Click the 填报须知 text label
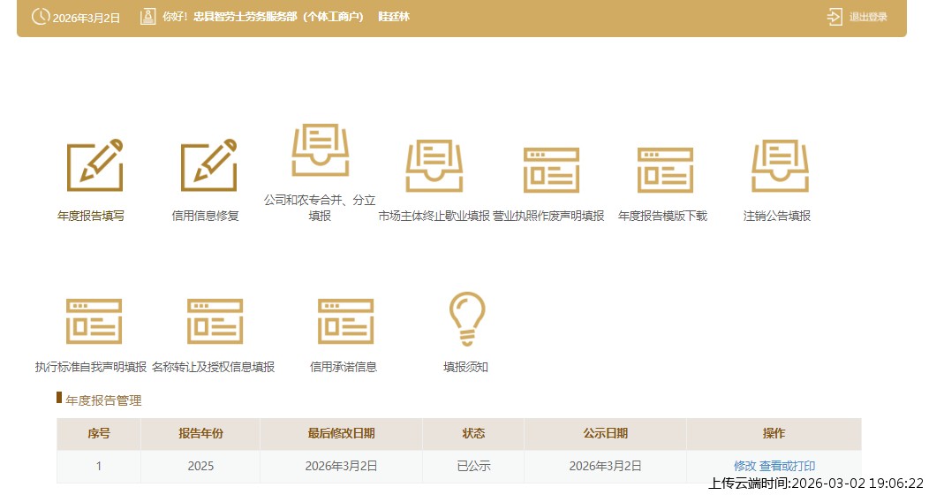The width and height of the screenshot is (929, 495). (x=465, y=367)
